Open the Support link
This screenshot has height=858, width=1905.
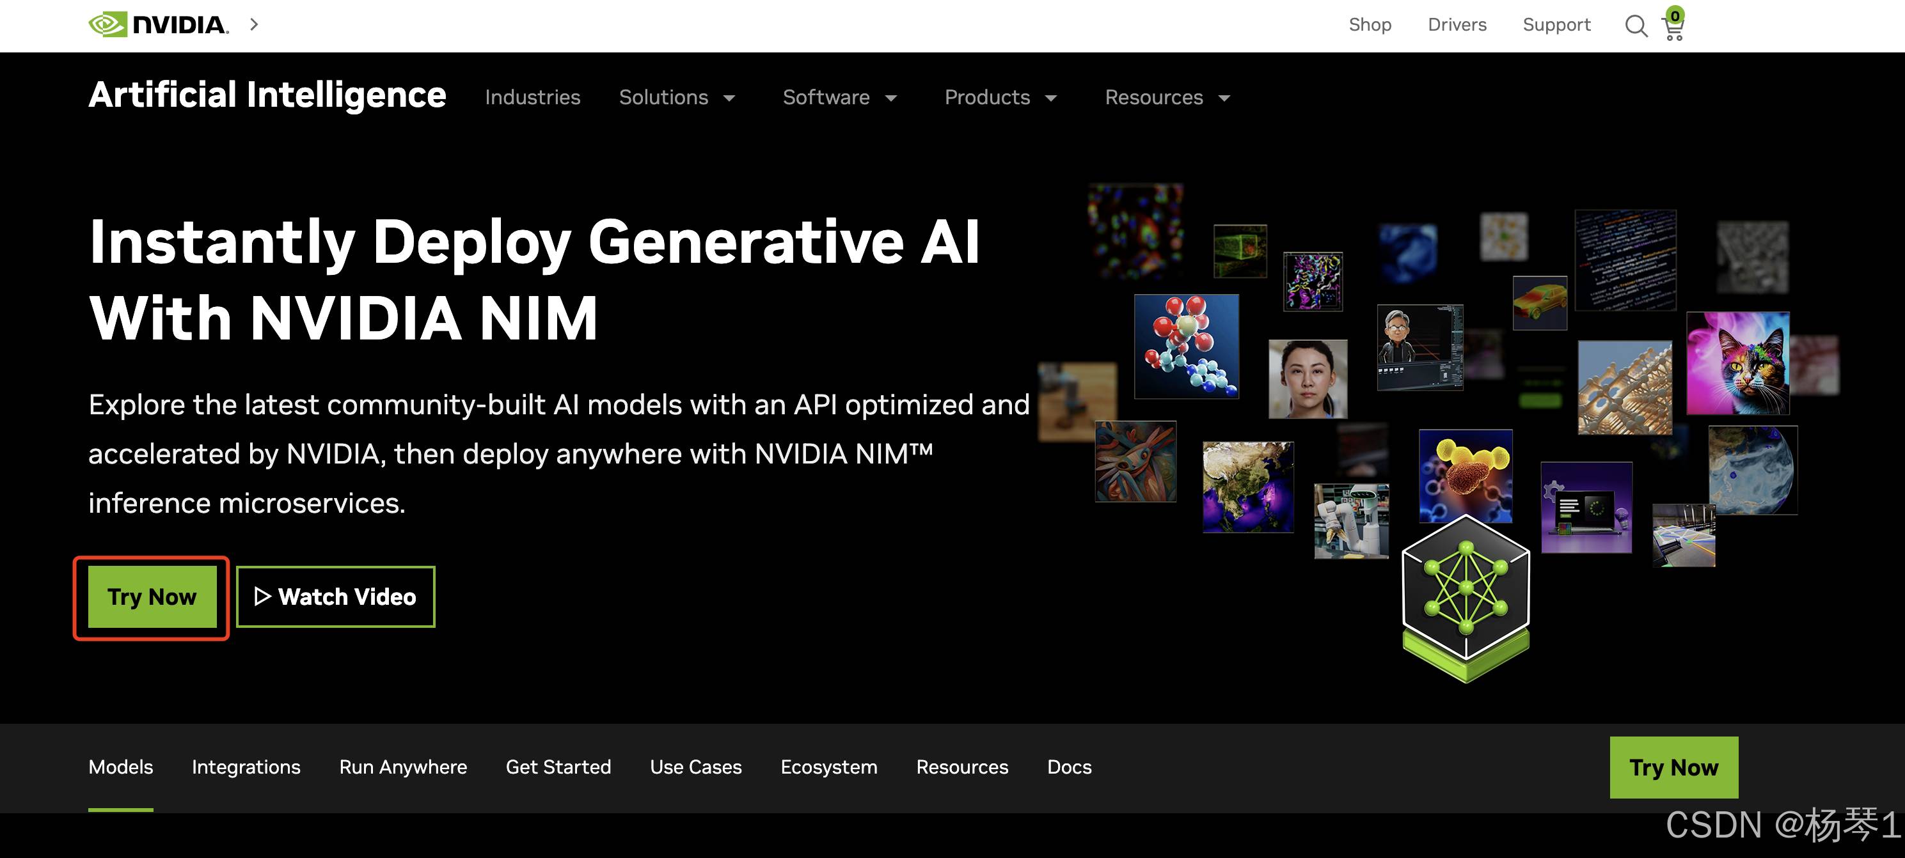[1556, 24]
